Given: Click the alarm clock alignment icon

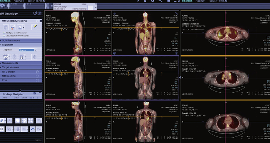Looking at the screenshot, I should 22,57.
